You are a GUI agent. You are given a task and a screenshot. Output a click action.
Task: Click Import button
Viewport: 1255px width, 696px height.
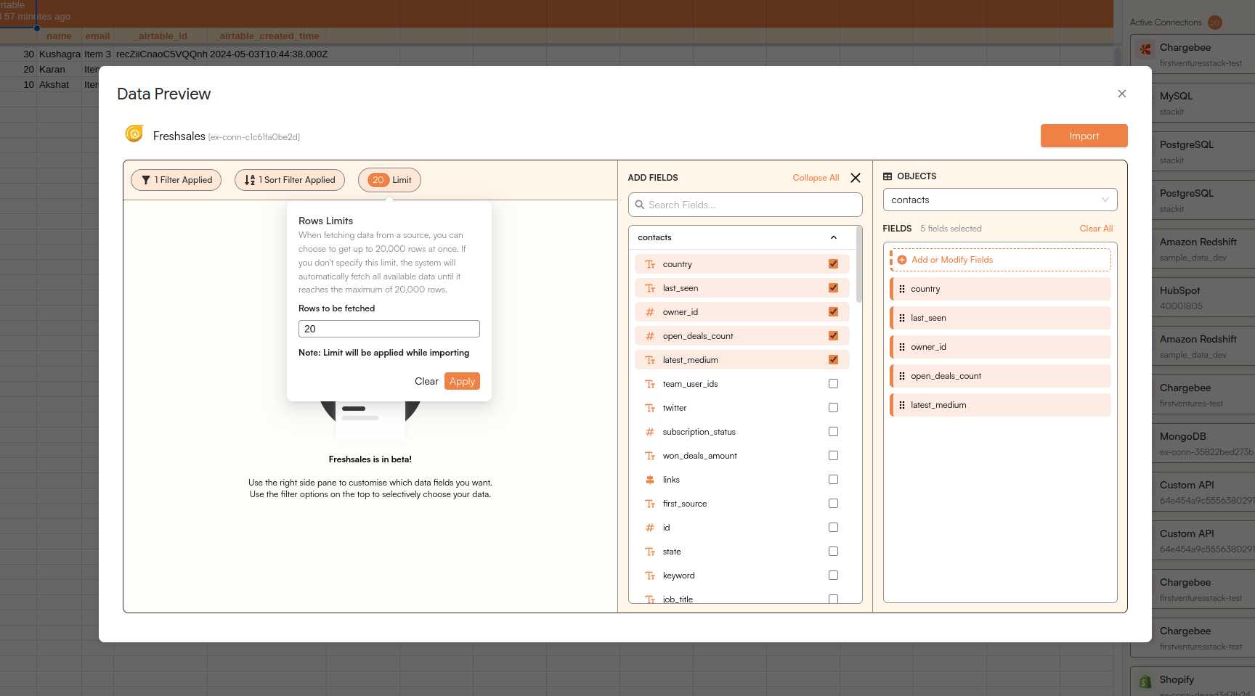tap(1084, 136)
